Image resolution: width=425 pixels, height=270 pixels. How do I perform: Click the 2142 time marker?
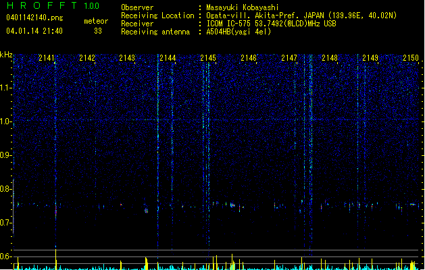(87, 58)
